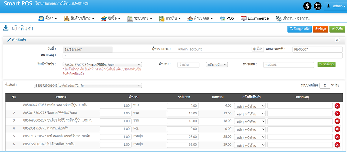Delete the วิตอะเดย์ row with red X
This screenshot has width=347, height=152.
point(337,114)
